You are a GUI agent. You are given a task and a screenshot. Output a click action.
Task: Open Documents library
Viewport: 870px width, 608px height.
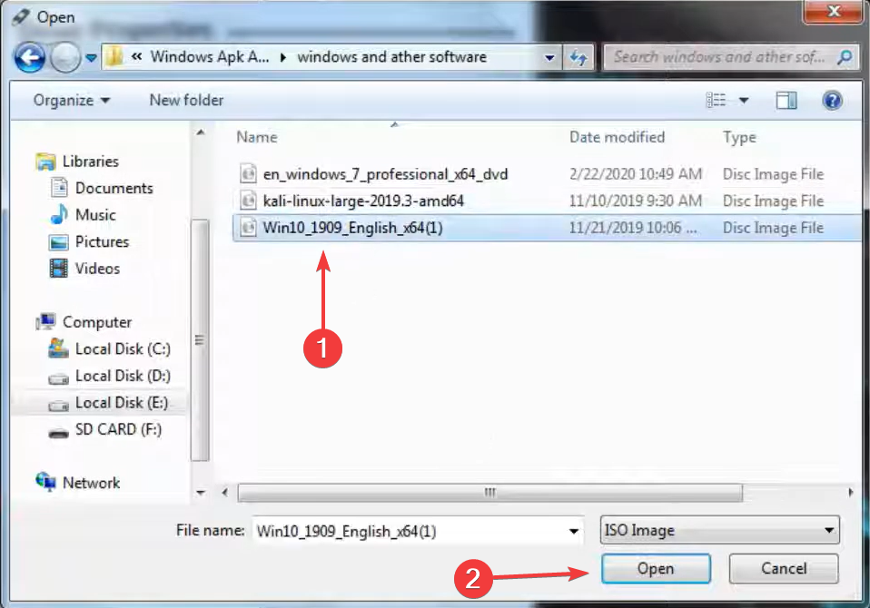114,188
